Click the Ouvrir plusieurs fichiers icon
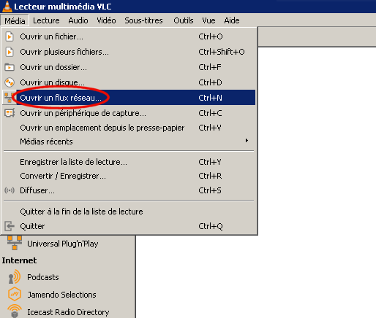 pos(10,52)
